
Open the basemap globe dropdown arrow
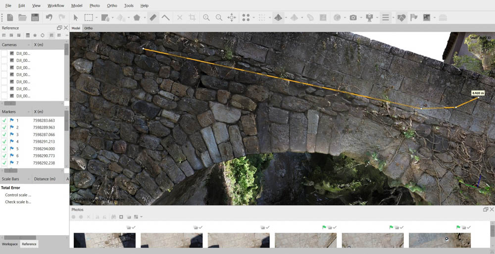[x=345, y=18]
